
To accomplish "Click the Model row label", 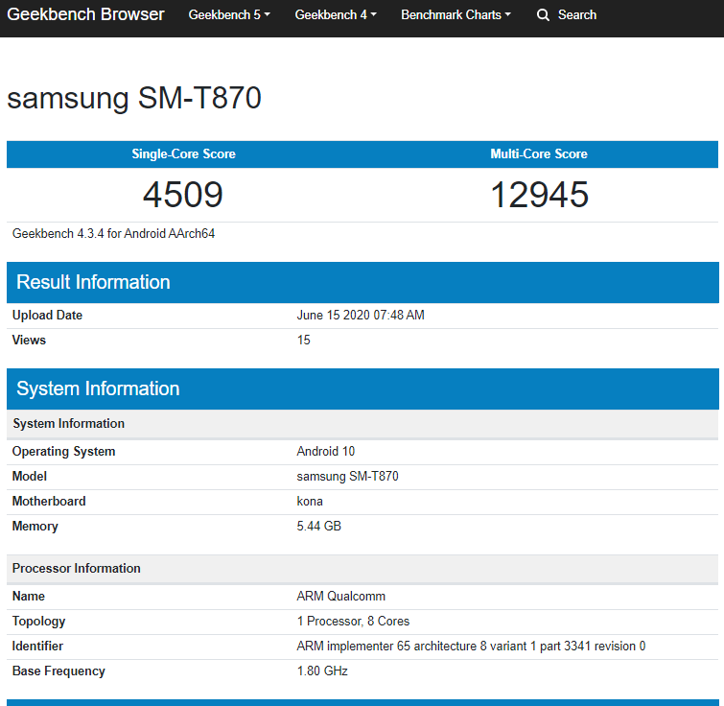I will [x=30, y=476].
